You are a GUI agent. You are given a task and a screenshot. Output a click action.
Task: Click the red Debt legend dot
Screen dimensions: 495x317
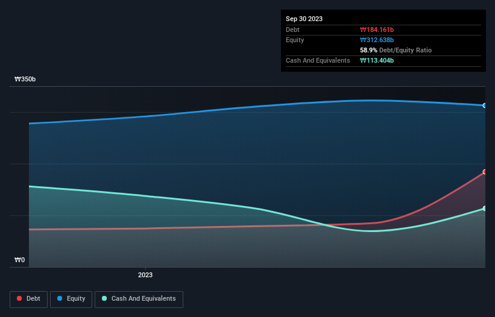click(x=19, y=298)
